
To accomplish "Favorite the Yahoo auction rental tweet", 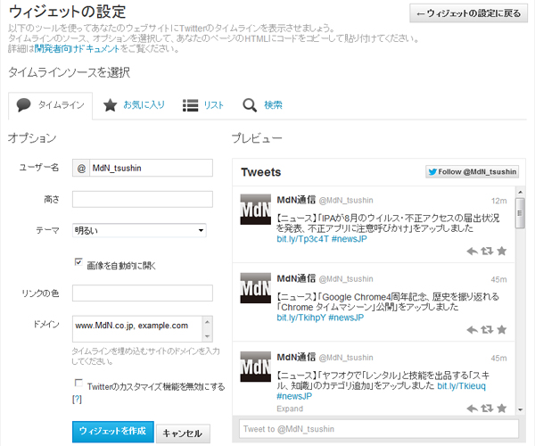I will (501, 408).
